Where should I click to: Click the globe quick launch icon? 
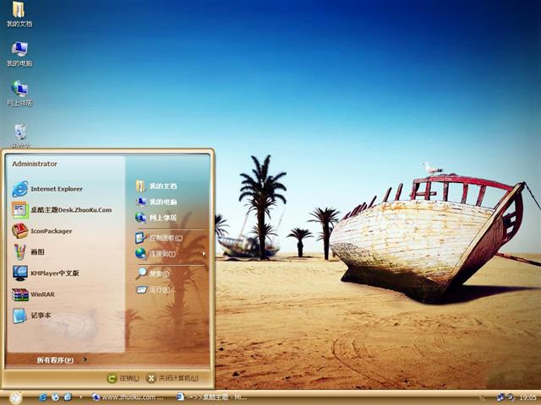pyautogui.click(x=55, y=397)
